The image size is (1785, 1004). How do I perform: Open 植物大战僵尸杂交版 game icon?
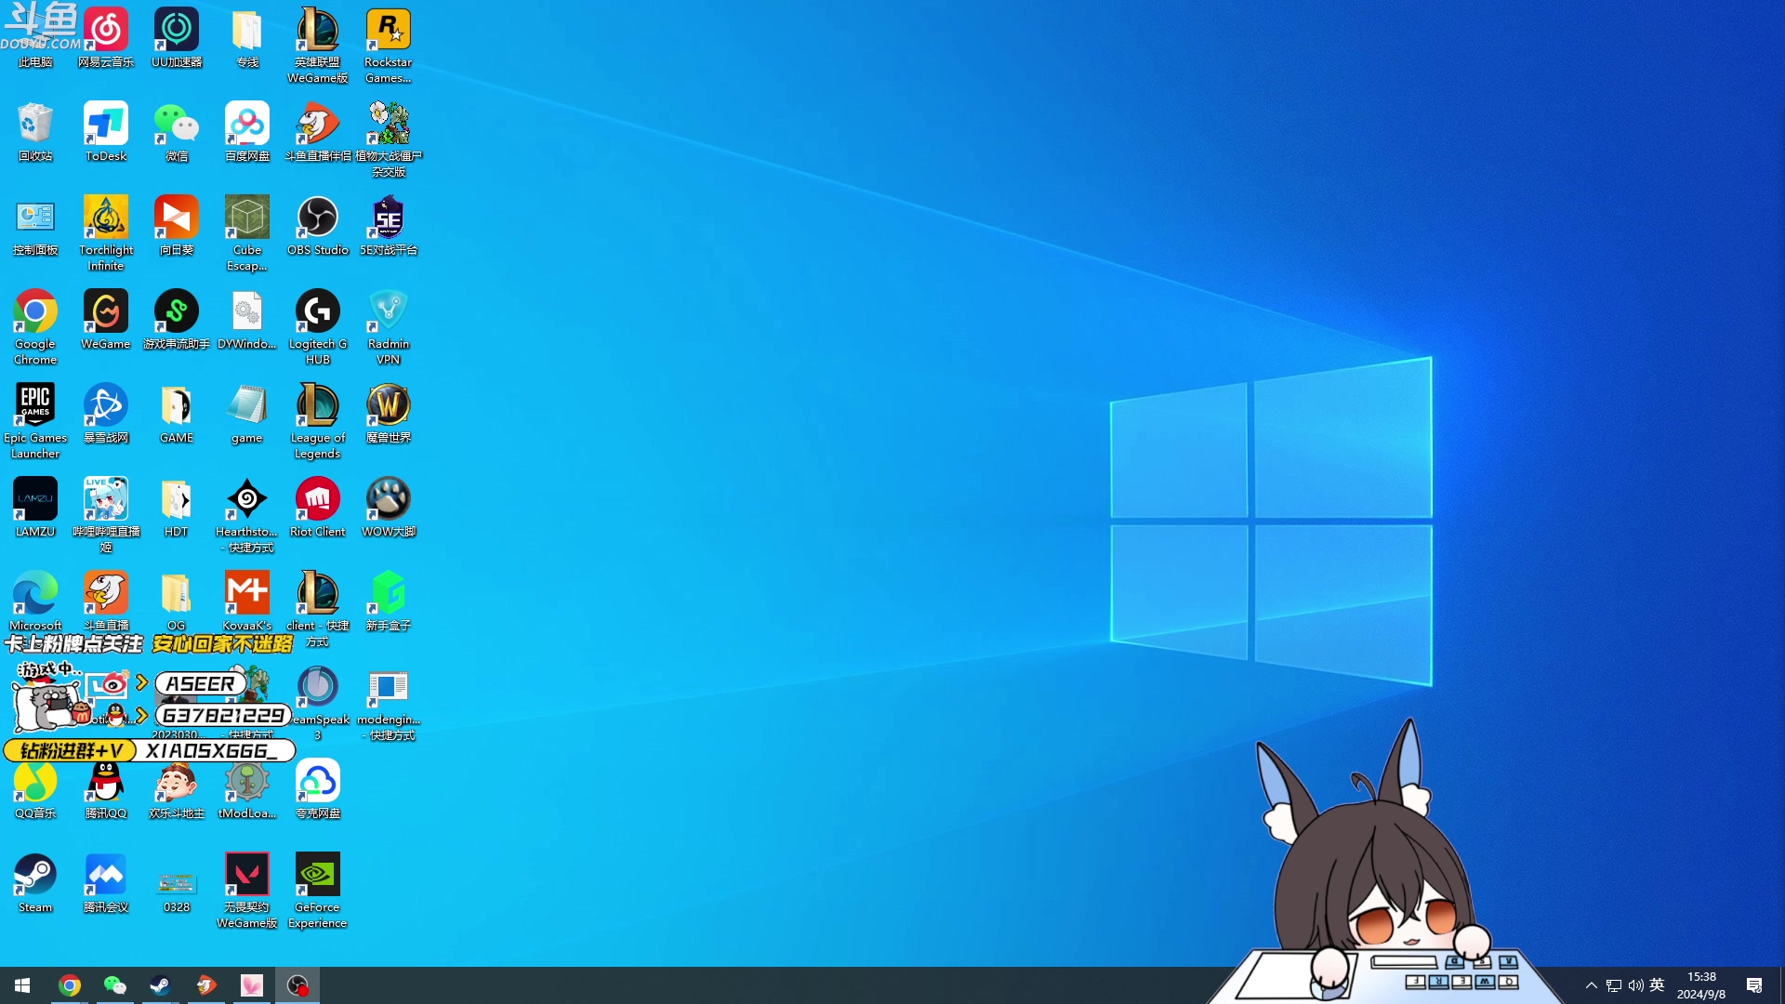tap(389, 139)
